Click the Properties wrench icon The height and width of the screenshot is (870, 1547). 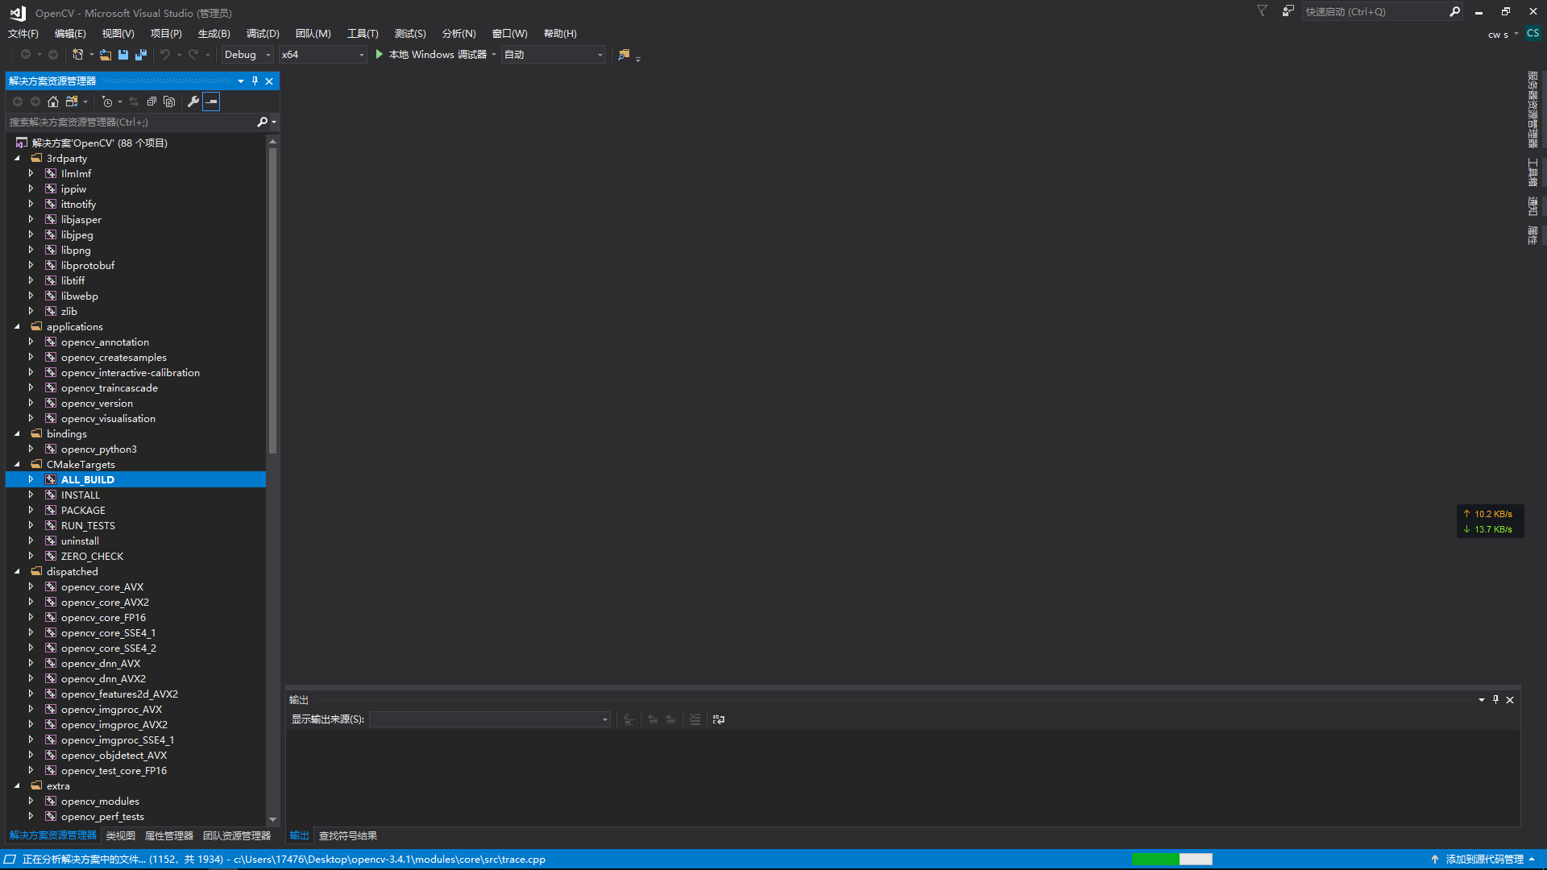tap(193, 101)
